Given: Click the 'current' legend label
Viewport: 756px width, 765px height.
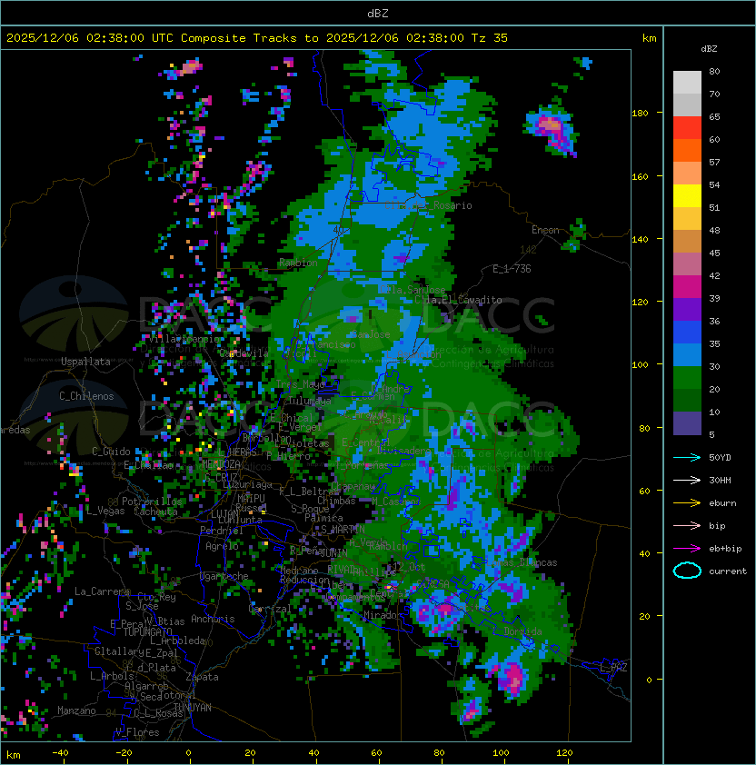Looking at the screenshot, I should point(728,571).
